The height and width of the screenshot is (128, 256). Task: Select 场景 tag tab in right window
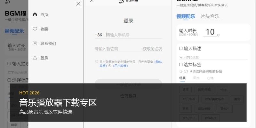pos(182,78)
